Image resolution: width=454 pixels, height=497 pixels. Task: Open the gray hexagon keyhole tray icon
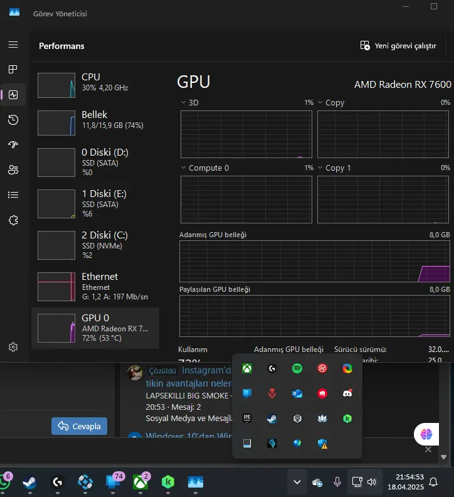click(x=297, y=419)
